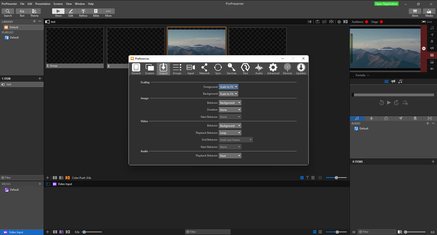Collapse the Audio section chevron
The width and height of the screenshot is (437, 235).
point(433,123)
